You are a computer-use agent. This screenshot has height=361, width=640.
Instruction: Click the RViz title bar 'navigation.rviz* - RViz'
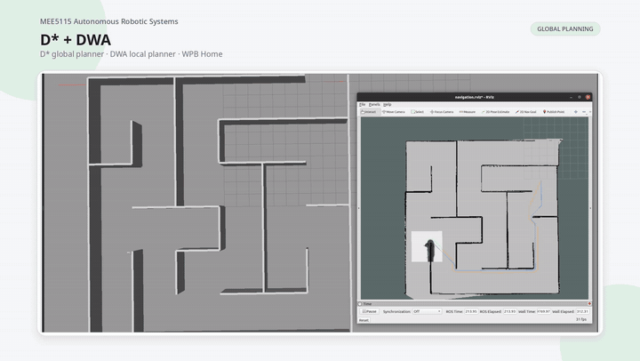coord(475,97)
